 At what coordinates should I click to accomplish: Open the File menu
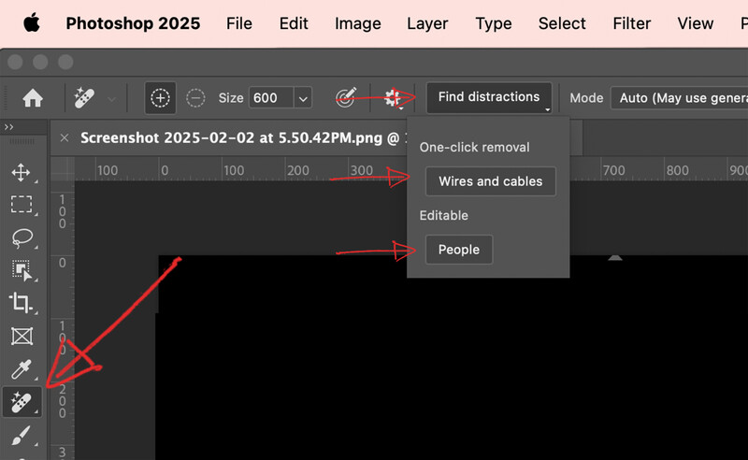pos(239,23)
